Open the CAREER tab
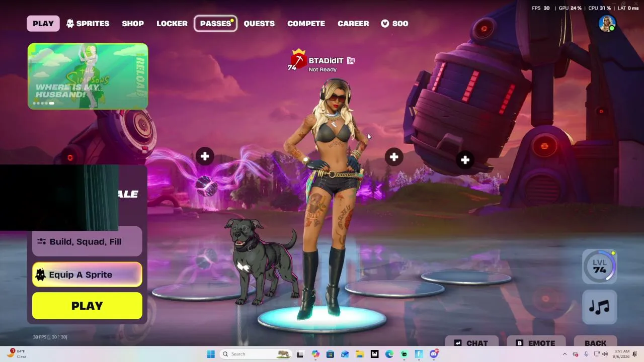The image size is (644, 362). tap(353, 24)
